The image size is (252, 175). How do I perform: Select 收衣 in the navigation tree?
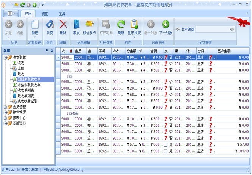(21, 63)
